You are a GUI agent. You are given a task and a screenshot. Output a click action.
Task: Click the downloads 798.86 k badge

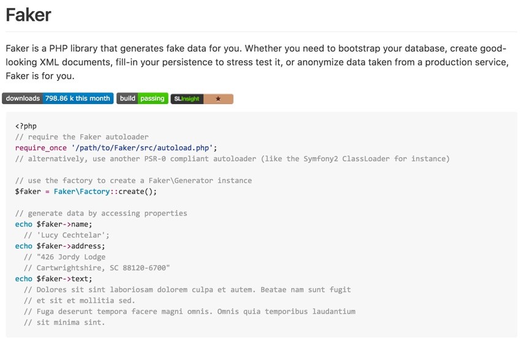58,99
